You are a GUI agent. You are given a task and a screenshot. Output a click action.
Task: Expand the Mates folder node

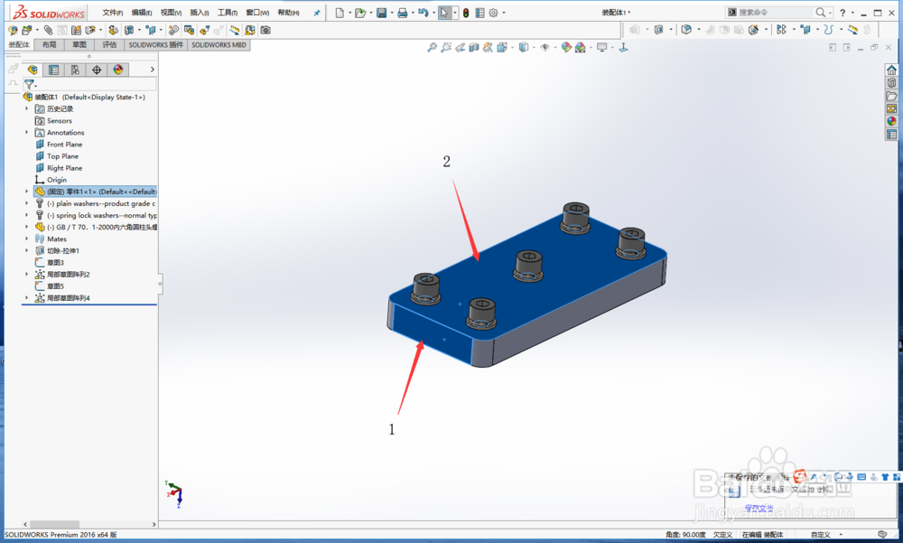26,238
